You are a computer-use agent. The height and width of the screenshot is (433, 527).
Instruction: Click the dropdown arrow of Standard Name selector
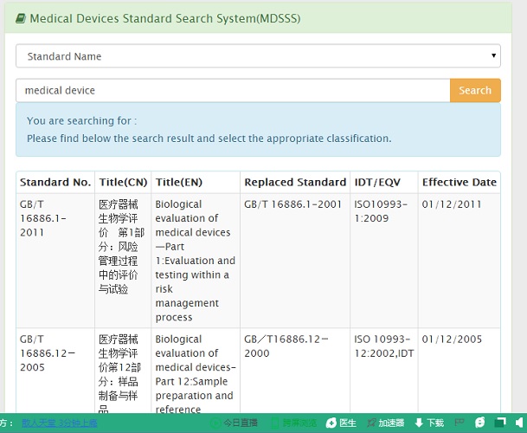coord(494,56)
